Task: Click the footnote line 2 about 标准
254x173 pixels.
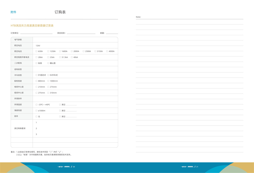Action: (44, 155)
